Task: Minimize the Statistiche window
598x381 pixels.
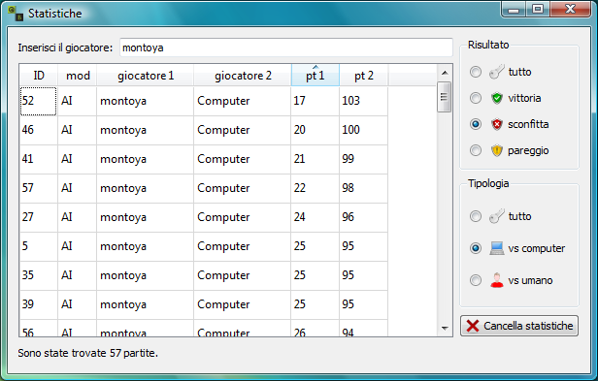Action: (x=514, y=9)
